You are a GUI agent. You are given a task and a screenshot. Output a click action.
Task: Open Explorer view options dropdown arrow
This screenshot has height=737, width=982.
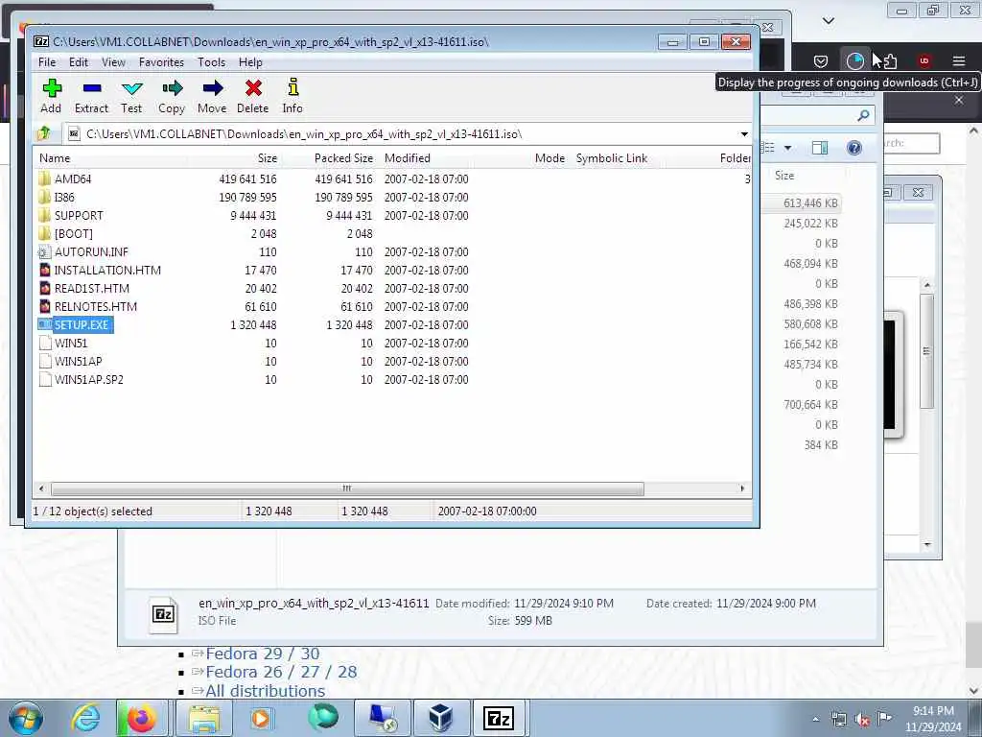788,148
